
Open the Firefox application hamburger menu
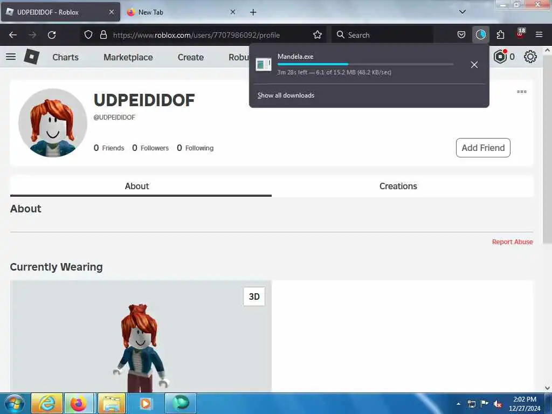(x=539, y=34)
